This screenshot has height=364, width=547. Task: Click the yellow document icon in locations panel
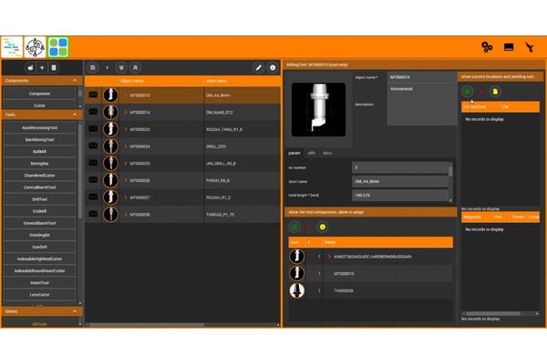tap(495, 92)
